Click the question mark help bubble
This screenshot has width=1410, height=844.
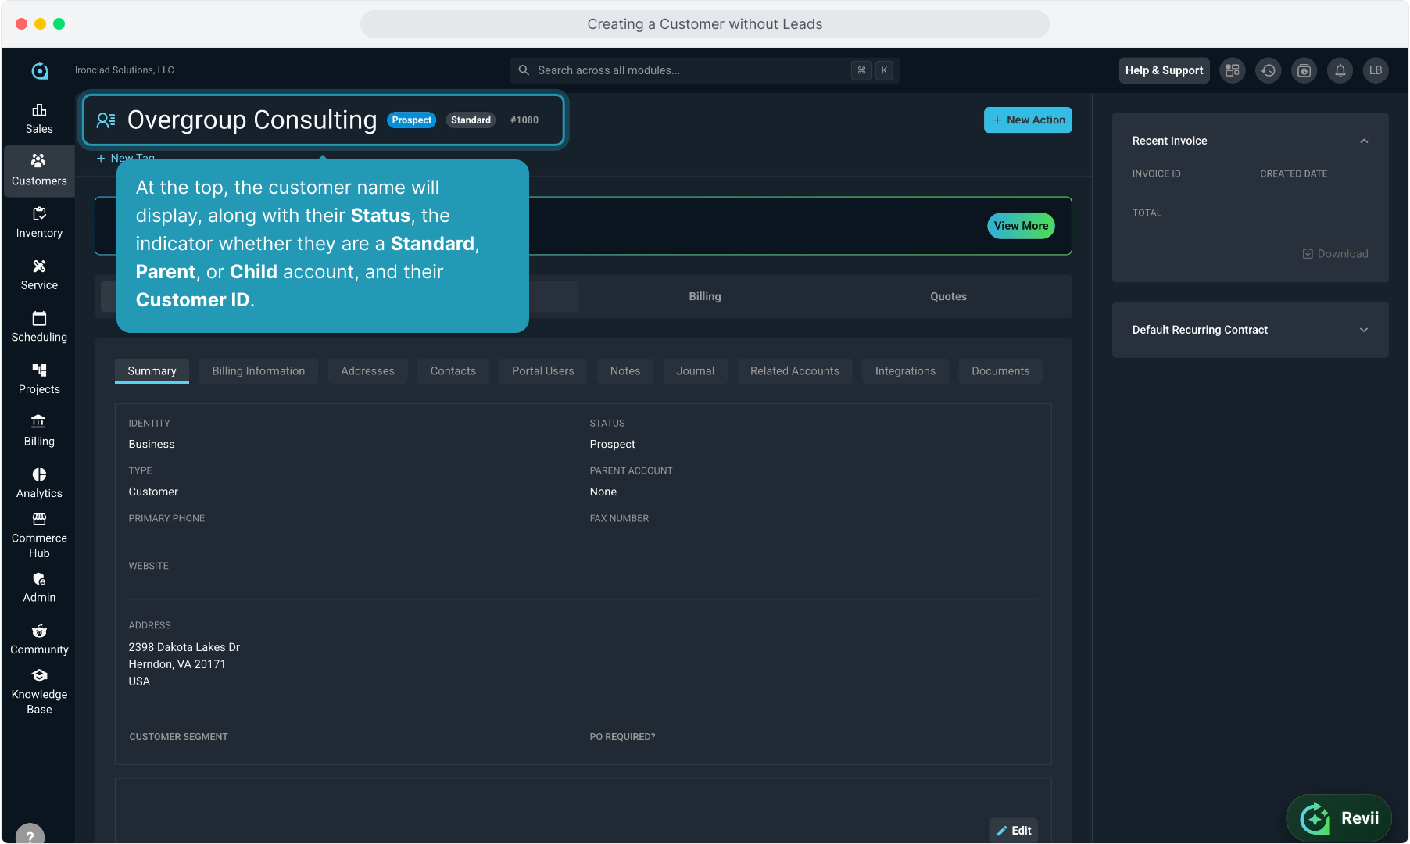click(30, 836)
